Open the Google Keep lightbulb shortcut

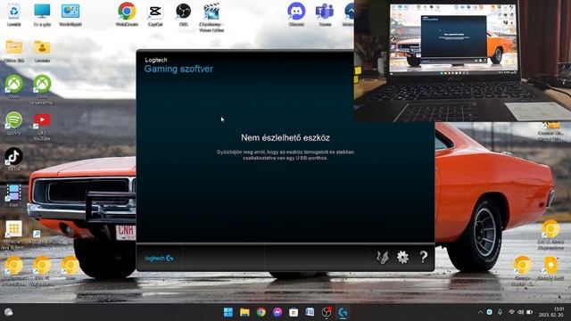pos(550,267)
